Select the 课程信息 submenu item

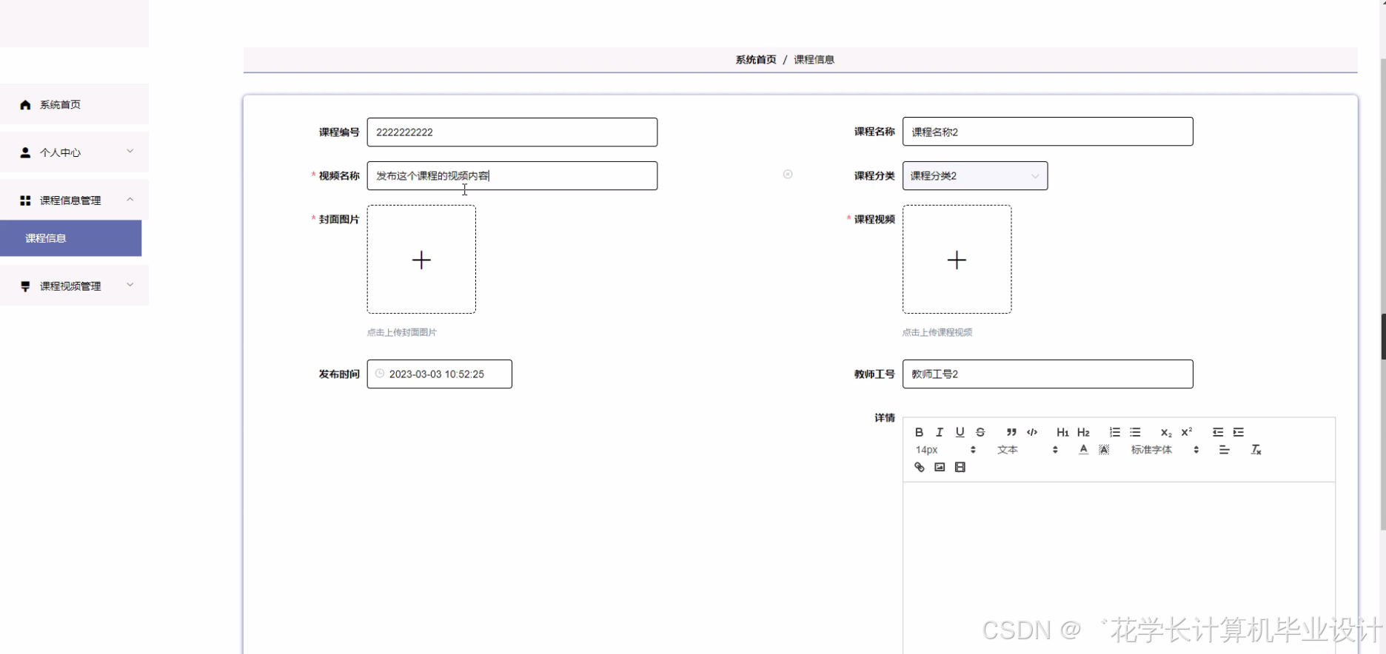click(x=70, y=238)
